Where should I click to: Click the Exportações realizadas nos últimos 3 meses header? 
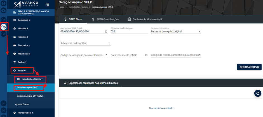(x=93, y=83)
